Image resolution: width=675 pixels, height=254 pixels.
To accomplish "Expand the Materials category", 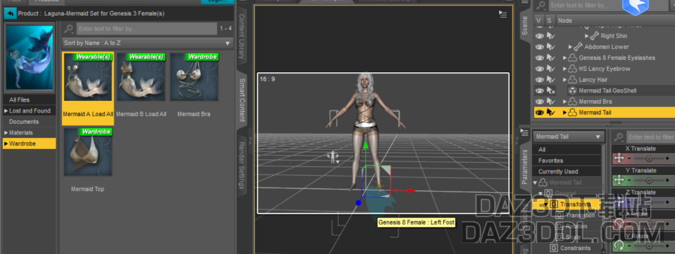I will (x=6, y=132).
